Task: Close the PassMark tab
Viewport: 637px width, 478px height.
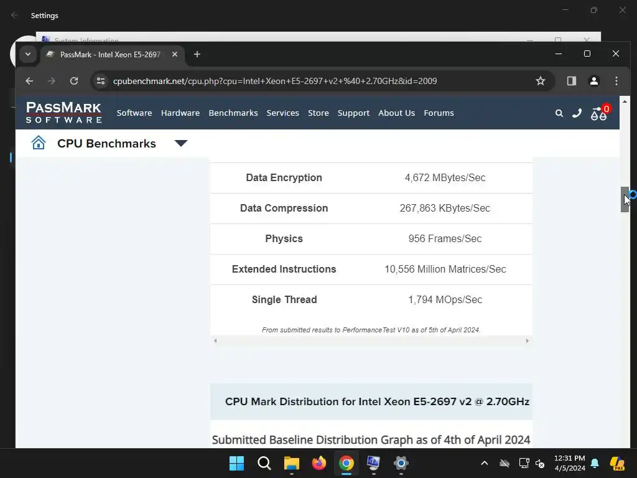Action: pos(175,54)
